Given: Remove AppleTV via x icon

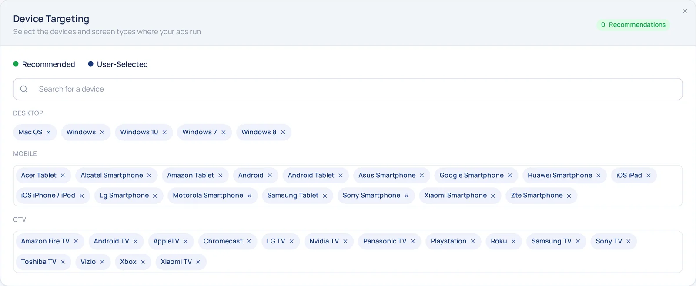Looking at the screenshot, I should [x=186, y=241].
